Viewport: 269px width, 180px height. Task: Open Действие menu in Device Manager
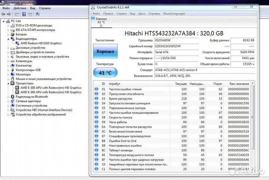[x=20, y=8]
